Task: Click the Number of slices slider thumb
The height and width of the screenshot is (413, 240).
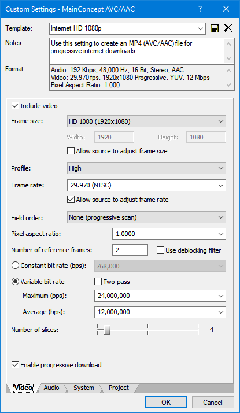Action: [106, 330]
